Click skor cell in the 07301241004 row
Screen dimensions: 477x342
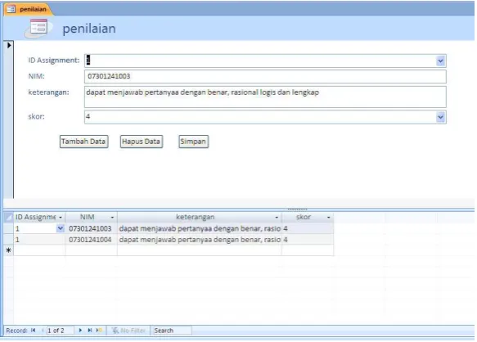[x=308, y=240]
